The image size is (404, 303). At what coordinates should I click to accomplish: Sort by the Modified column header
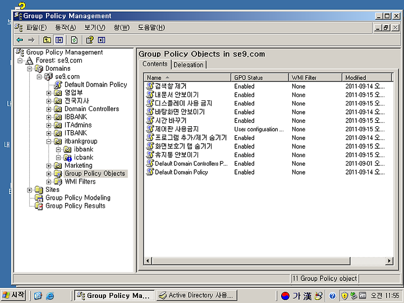(x=366, y=77)
